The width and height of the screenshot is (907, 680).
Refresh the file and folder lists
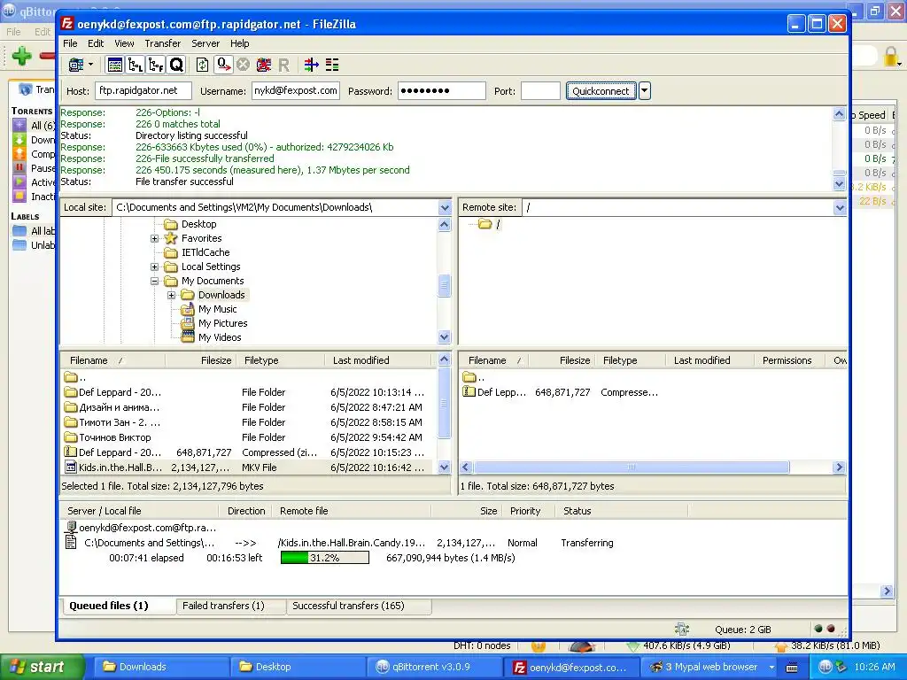[x=203, y=65]
